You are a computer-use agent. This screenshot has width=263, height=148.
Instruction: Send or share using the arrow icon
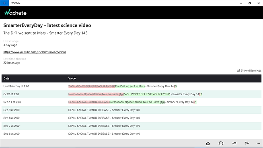coord(247,143)
